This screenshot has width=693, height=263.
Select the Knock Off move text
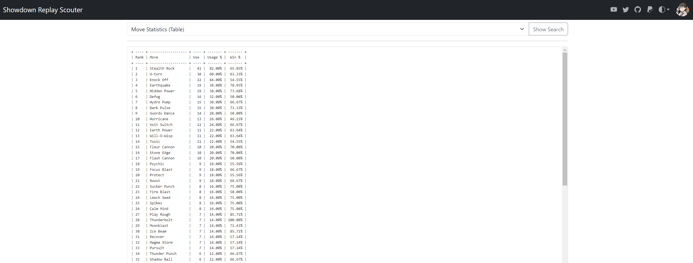[159, 80]
